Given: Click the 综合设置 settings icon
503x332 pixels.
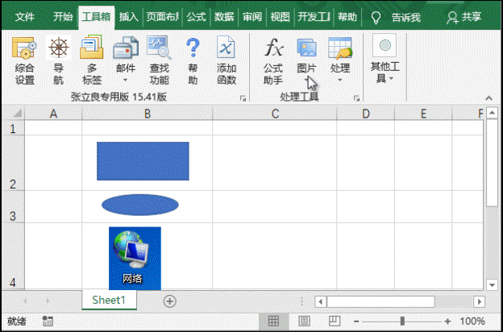Looking at the screenshot, I should [24, 60].
